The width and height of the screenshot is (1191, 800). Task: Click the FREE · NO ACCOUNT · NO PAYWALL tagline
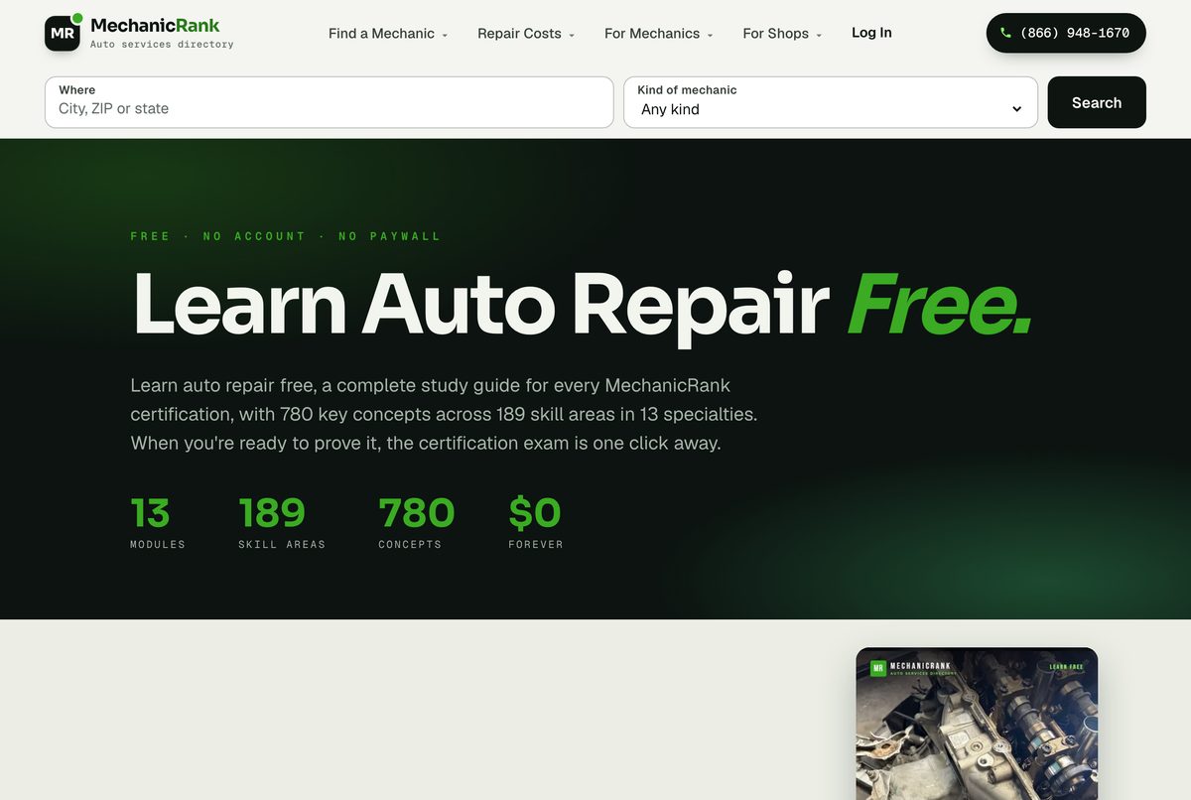286,236
